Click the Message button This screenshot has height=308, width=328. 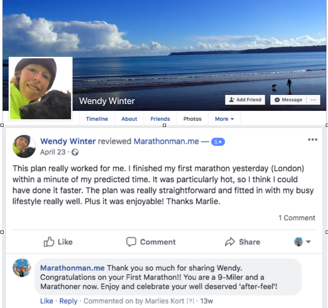(x=288, y=100)
